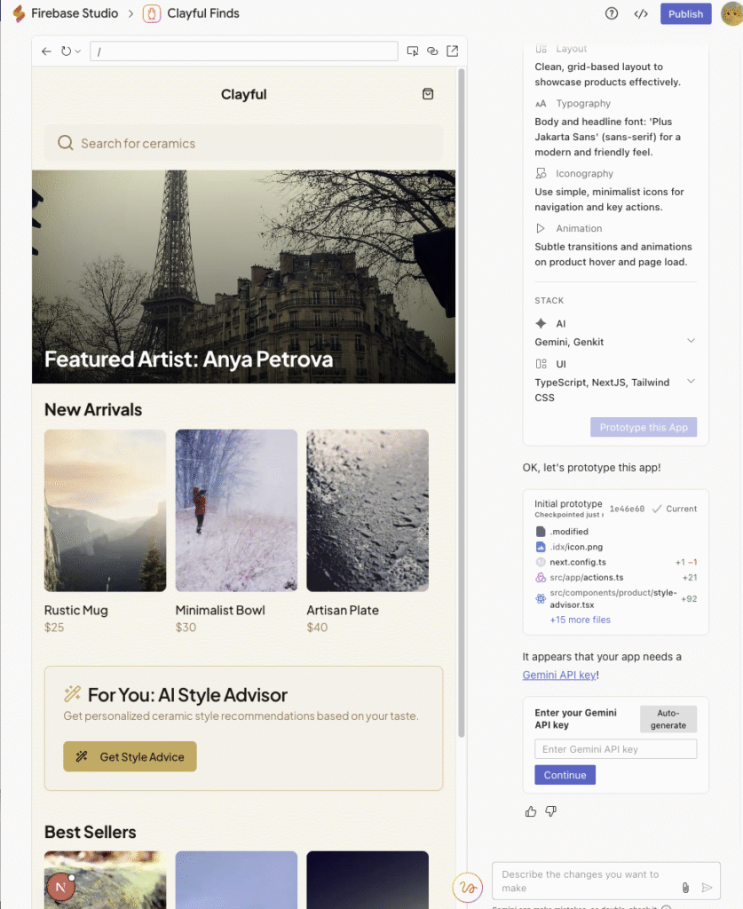The width and height of the screenshot is (743, 909).
Task: Give thumbs up feedback
Action: point(531,811)
